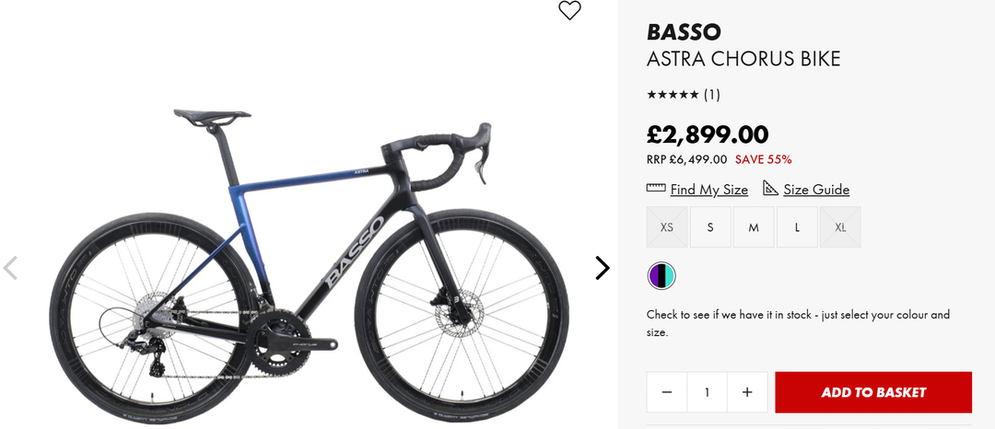The width and height of the screenshot is (995, 429).
Task: Click the Add to Basket button
Action: (873, 392)
